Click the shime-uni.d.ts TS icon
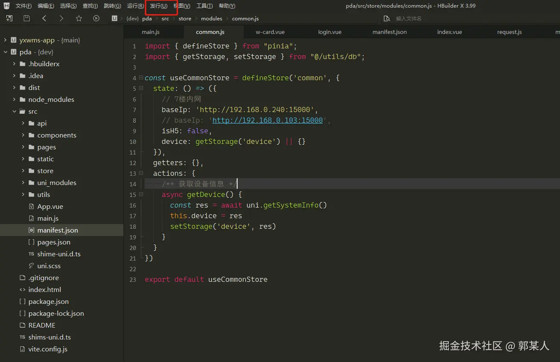 [31, 254]
